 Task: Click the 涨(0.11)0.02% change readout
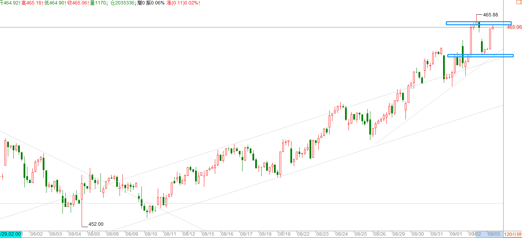184,3
